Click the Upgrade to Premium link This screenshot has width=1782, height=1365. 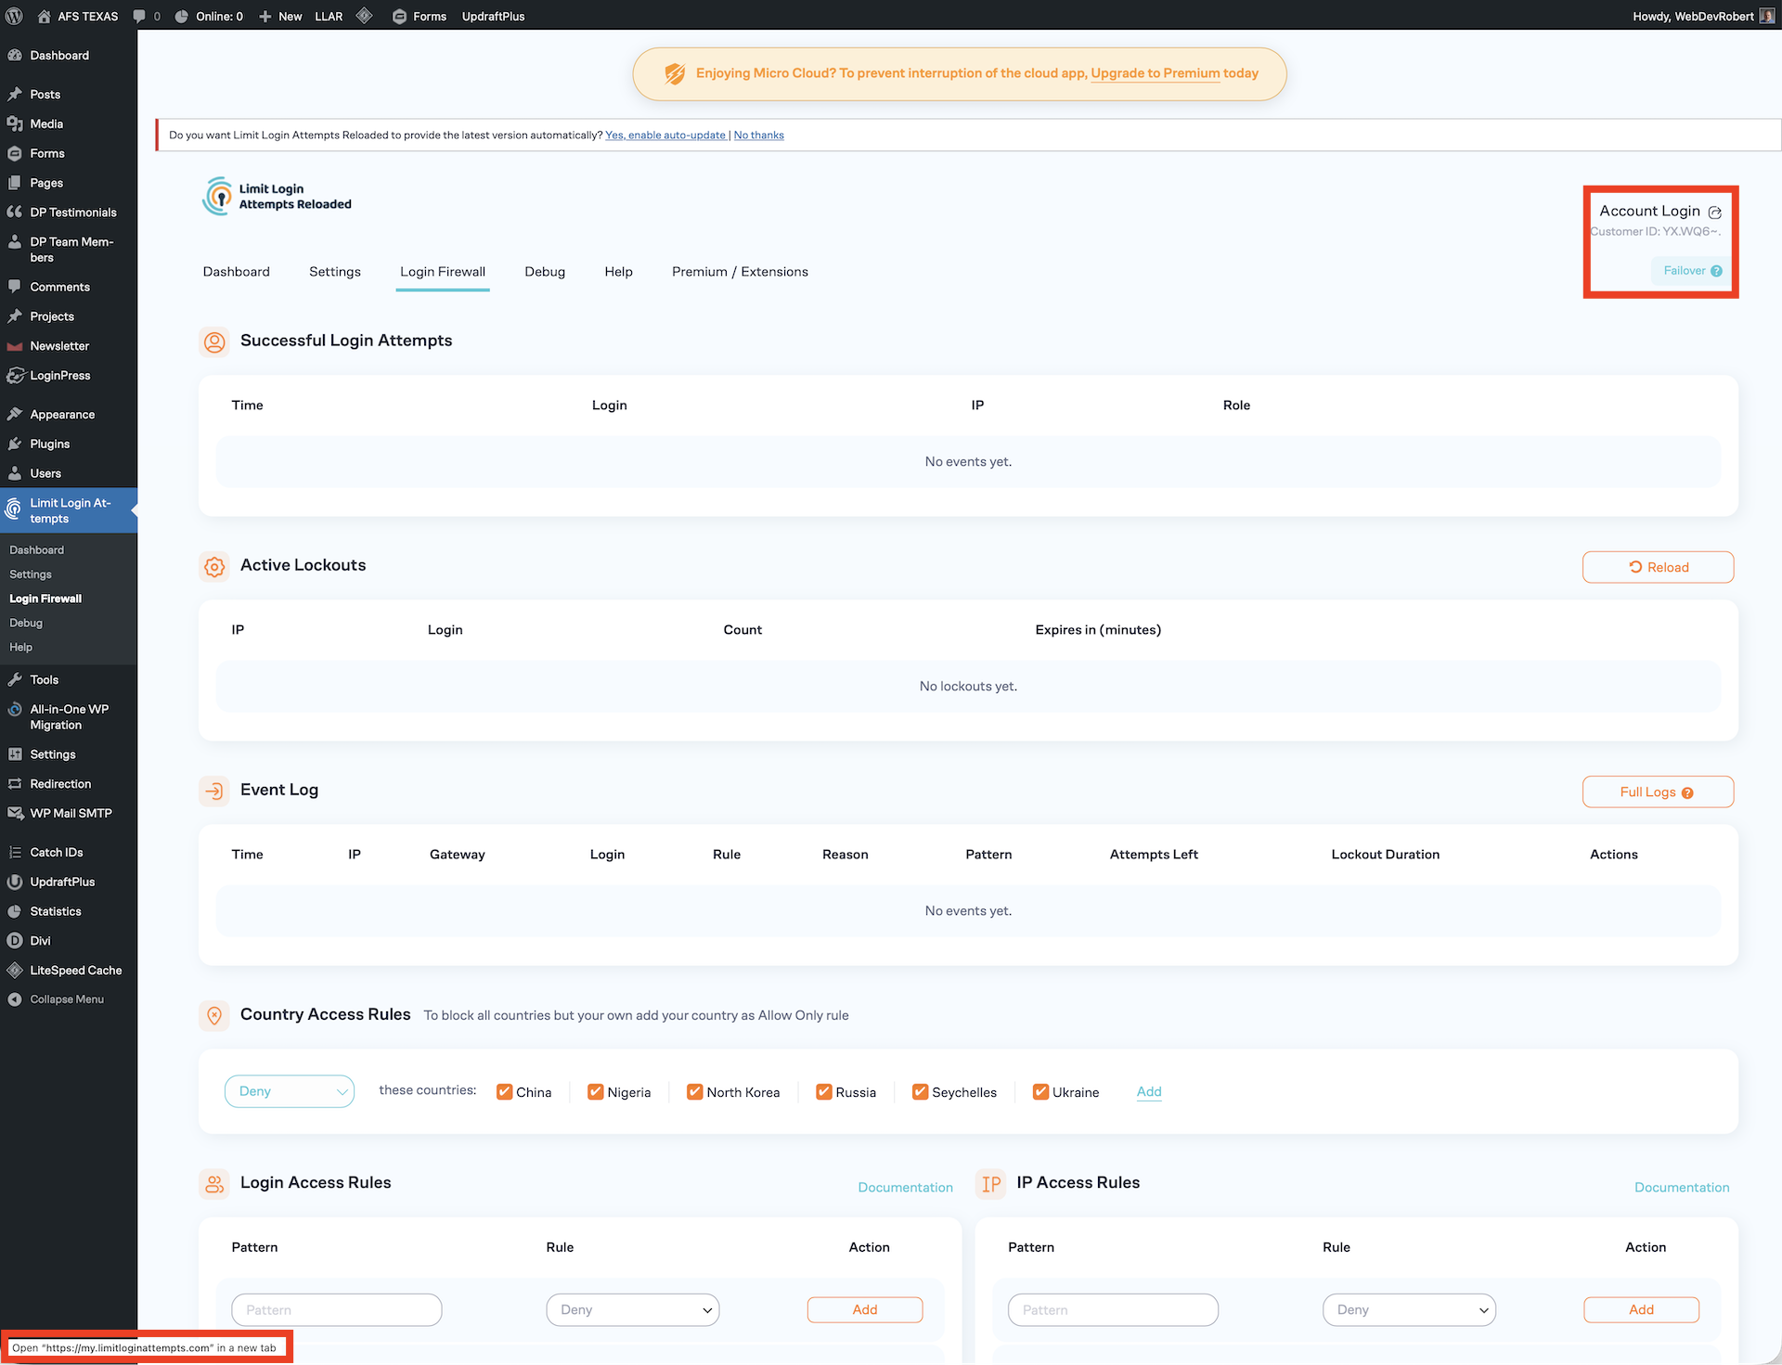(1155, 73)
